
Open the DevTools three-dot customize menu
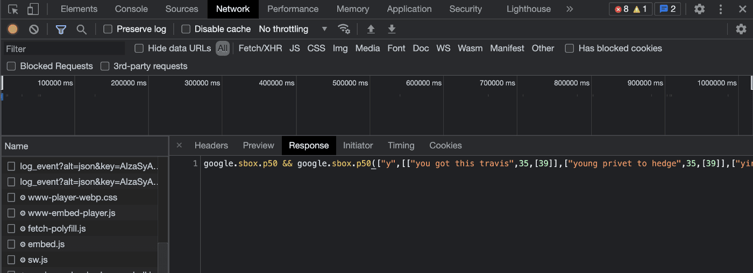coord(721,9)
